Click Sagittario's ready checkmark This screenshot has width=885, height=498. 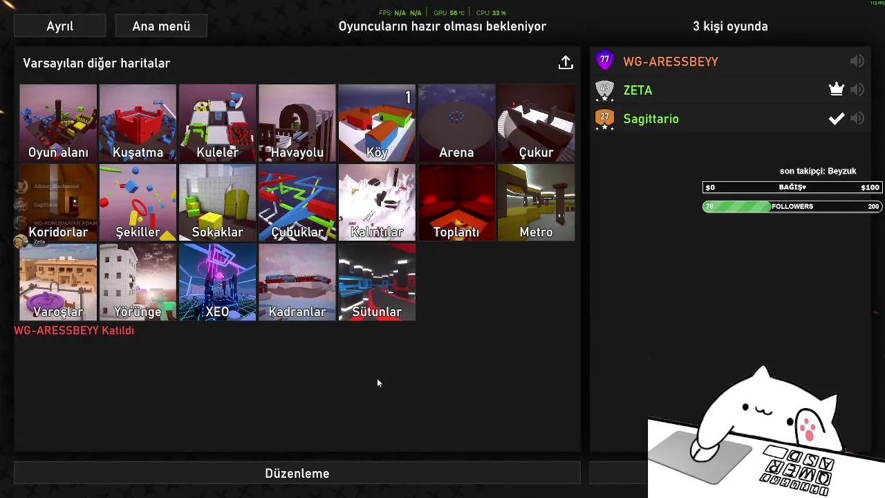pos(837,118)
